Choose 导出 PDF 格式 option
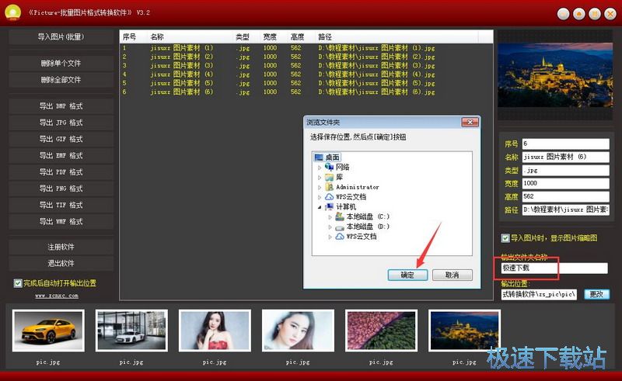 61,172
